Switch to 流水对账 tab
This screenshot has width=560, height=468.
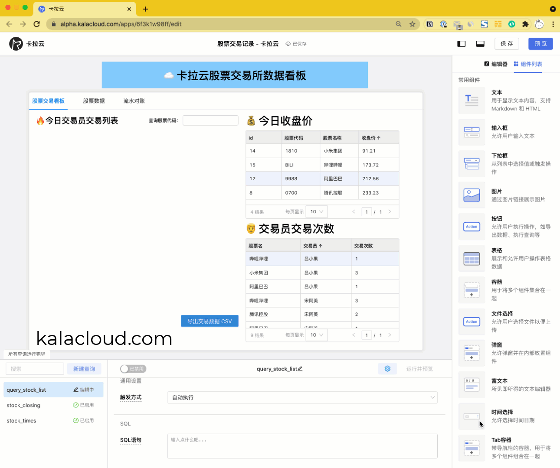click(134, 101)
